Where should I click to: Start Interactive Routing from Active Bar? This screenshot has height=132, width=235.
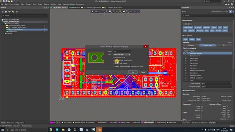(x=113, y=11)
